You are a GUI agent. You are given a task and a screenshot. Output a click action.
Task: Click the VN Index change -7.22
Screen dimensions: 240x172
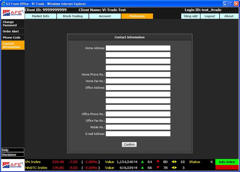[x=73, y=162]
